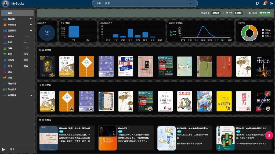This screenshot has width=275, height=154.
Task: Open 笛卡儿的思辨健身房 book cover
Action: 165,101
